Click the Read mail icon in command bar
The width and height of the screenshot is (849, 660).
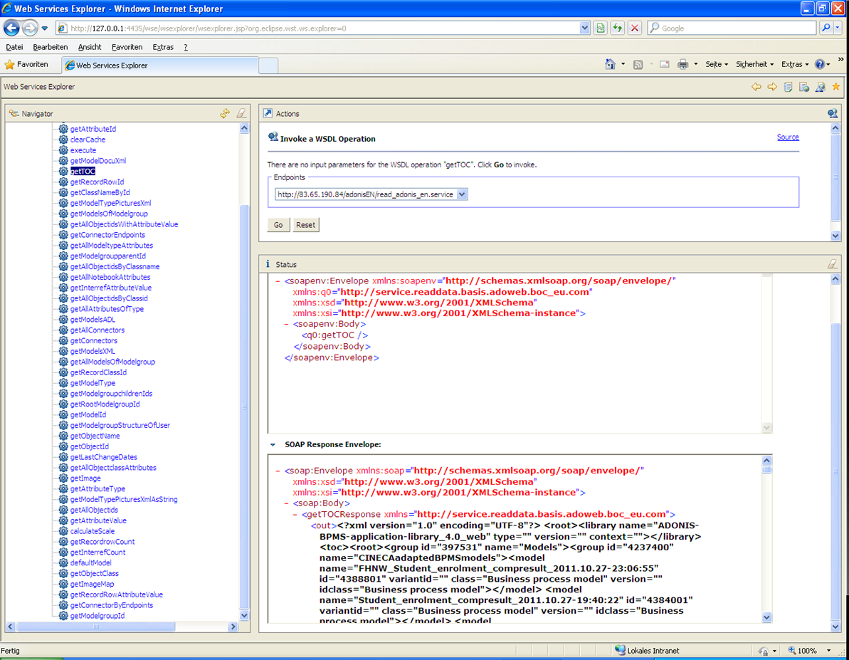coord(665,65)
